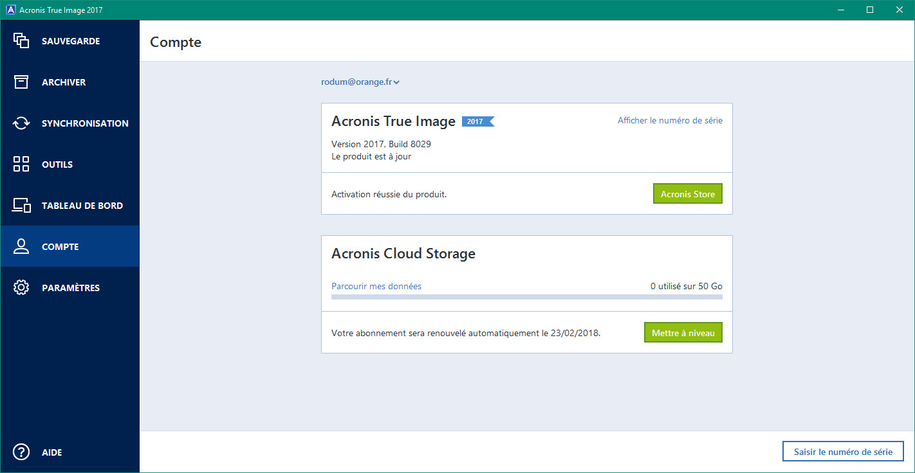Click the Tableau de bord devices icon
The height and width of the screenshot is (473, 915).
pyautogui.click(x=22, y=206)
